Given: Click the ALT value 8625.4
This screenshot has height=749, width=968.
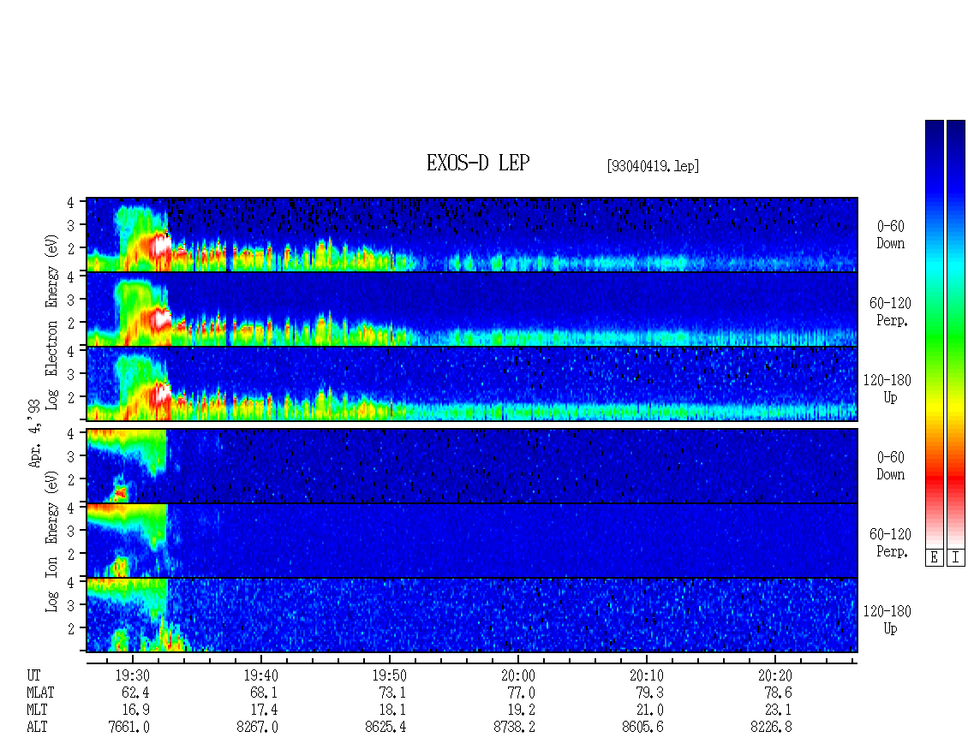Looking at the screenshot, I should click(x=385, y=728).
